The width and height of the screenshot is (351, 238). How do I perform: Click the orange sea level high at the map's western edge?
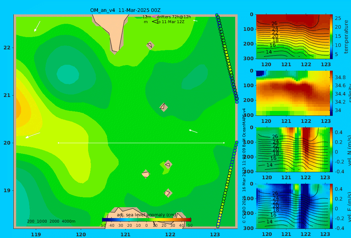coord(18,110)
